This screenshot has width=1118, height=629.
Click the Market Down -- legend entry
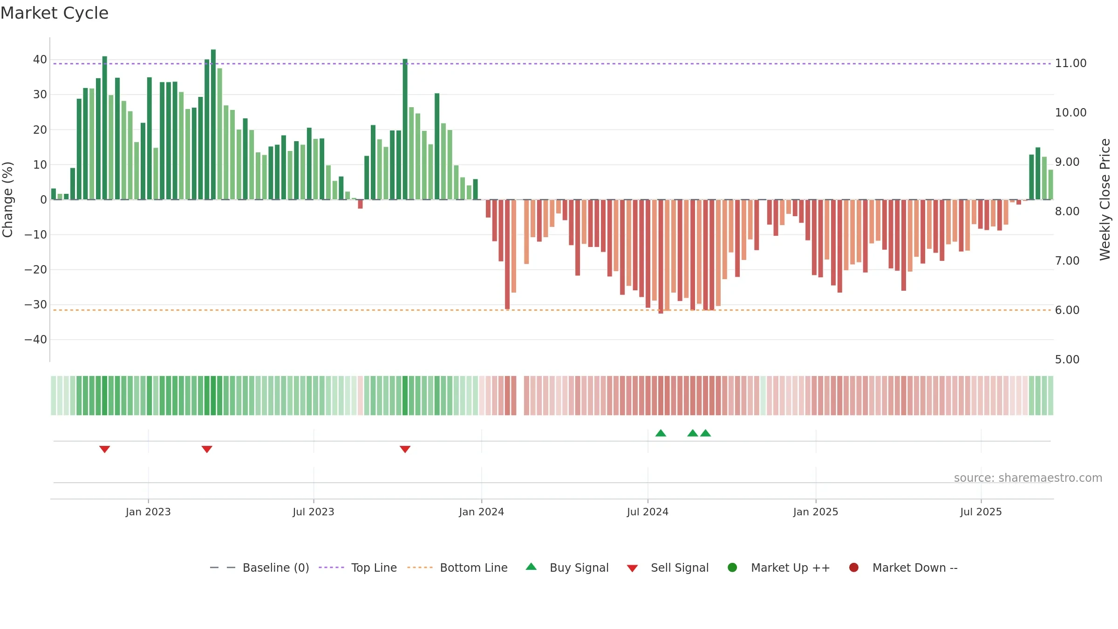coord(903,567)
